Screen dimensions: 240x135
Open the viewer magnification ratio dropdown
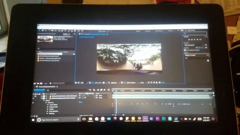click(x=84, y=82)
